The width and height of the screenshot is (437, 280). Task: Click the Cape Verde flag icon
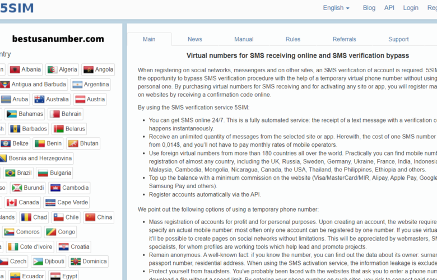point(50,203)
